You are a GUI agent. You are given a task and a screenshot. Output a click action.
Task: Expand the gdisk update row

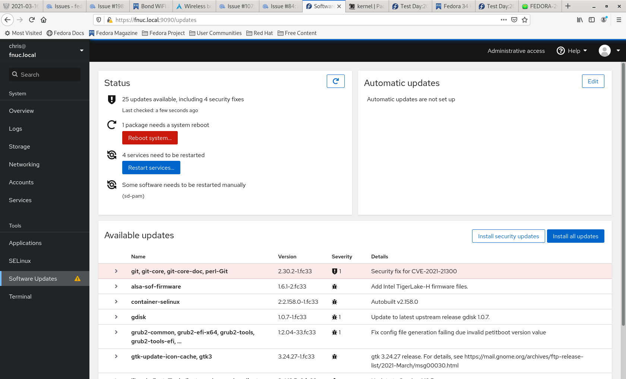[x=116, y=317]
